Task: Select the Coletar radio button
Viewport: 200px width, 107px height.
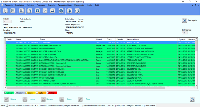Action: click(x=48, y=93)
